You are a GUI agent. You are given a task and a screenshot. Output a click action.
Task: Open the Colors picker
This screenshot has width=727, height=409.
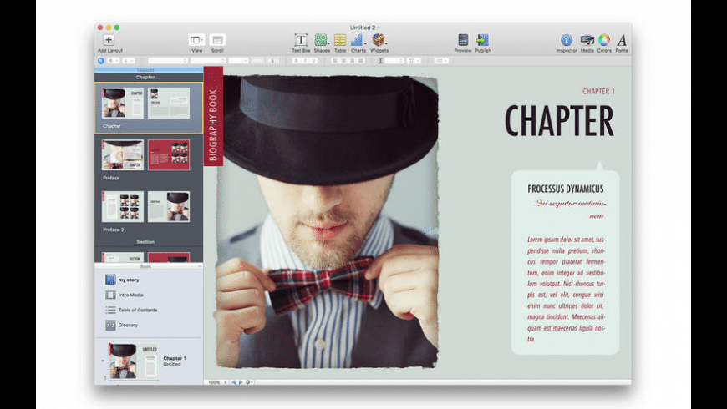(x=603, y=40)
